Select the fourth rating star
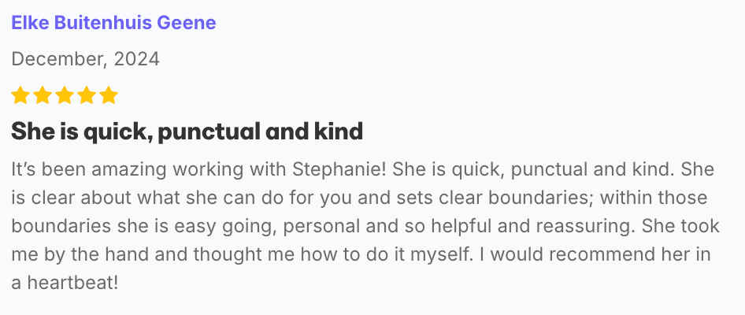 (x=87, y=96)
